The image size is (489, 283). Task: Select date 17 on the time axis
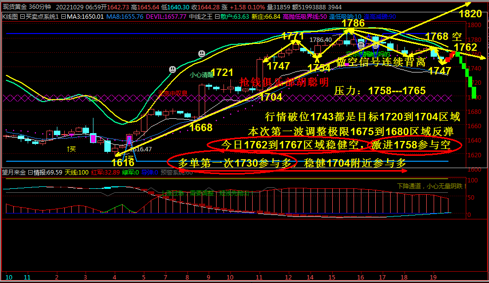click(x=382, y=278)
